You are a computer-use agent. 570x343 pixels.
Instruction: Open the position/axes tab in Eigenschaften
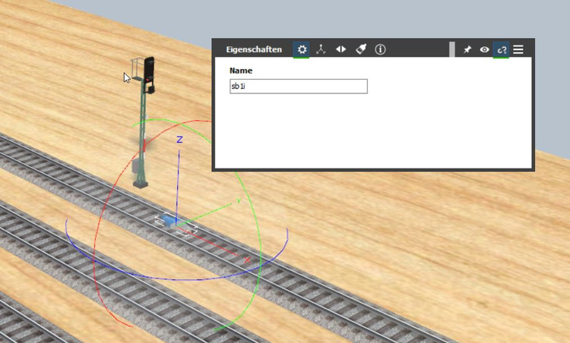(x=321, y=49)
